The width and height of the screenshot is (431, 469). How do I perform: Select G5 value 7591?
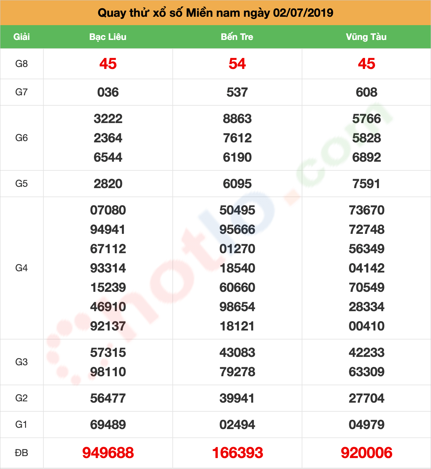366,184
